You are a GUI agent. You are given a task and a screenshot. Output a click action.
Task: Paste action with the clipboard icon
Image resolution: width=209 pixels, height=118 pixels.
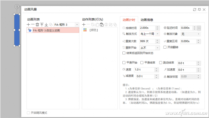click(x=102, y=25)
